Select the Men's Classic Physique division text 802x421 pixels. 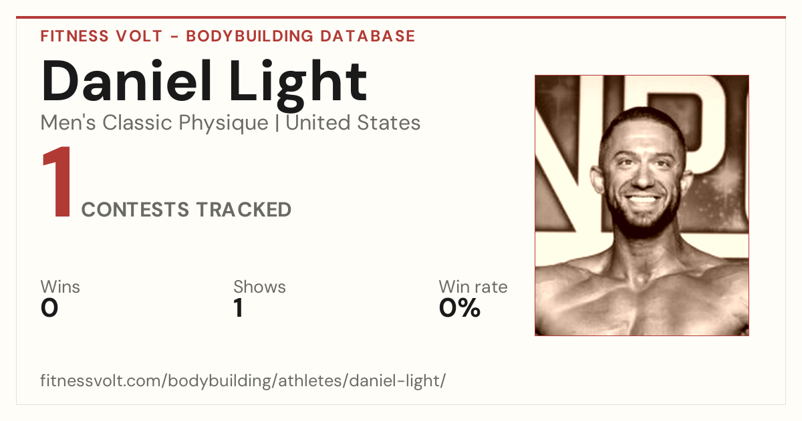click(x=154, y=123)
